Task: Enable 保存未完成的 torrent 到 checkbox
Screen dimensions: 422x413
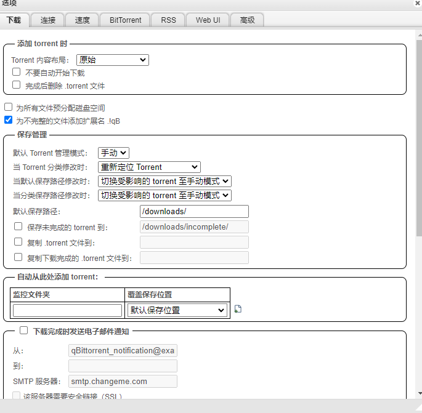Action: [18, 227]
